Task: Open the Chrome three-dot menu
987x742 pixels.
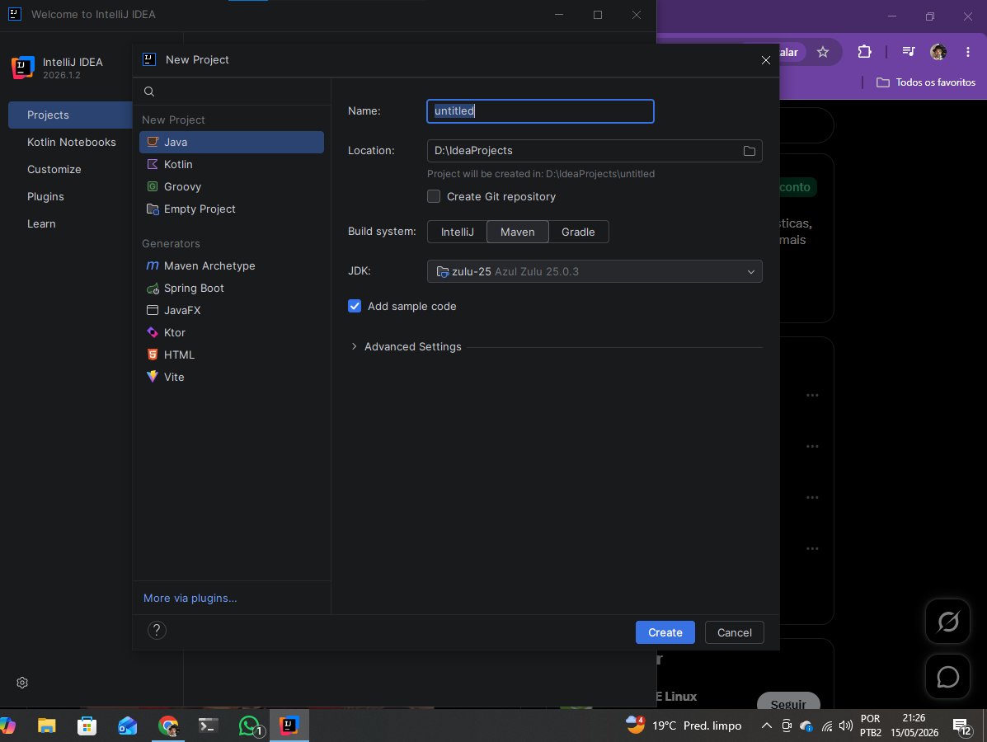Action: [967, 52]
